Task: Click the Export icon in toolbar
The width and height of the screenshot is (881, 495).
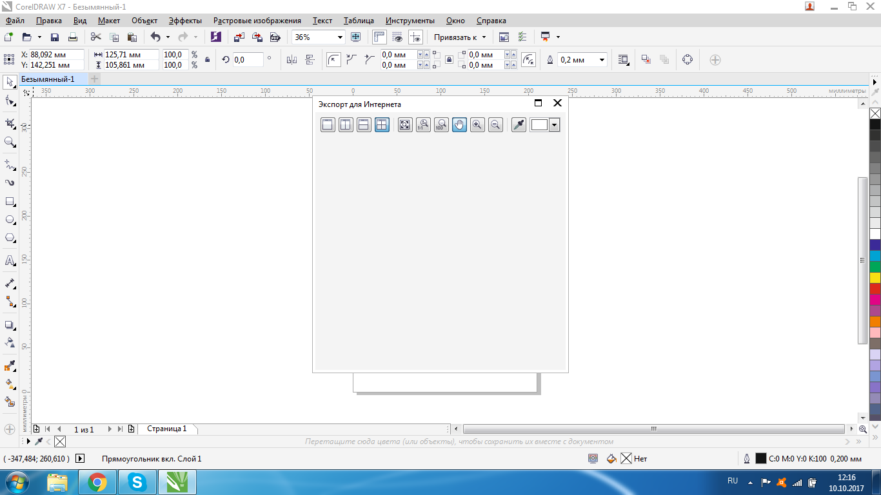Action: point(257,37)
